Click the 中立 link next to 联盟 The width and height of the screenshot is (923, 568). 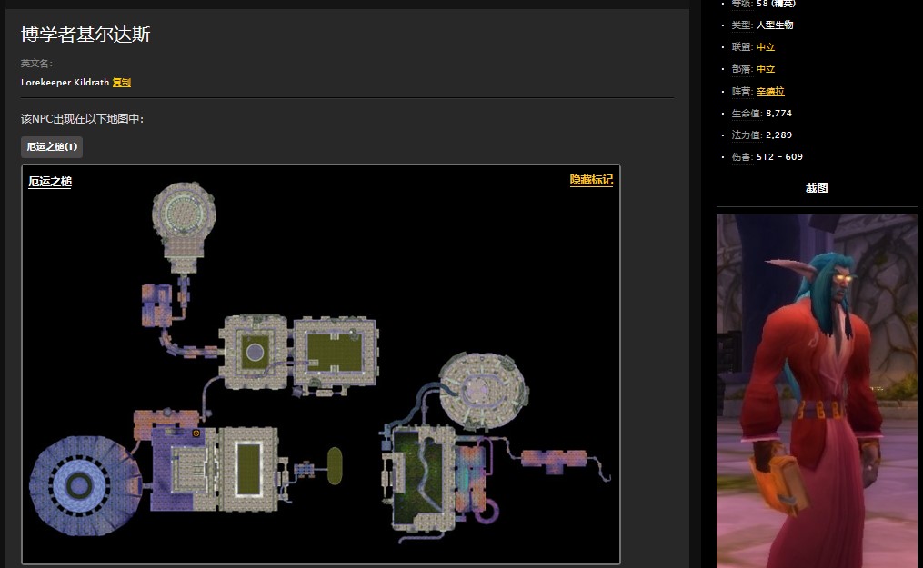point(766,47)
